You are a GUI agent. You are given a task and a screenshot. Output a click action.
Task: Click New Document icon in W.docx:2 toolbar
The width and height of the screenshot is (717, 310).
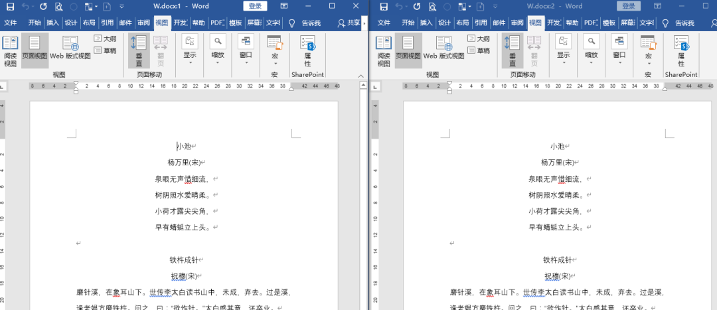click(x=480, y=7)
